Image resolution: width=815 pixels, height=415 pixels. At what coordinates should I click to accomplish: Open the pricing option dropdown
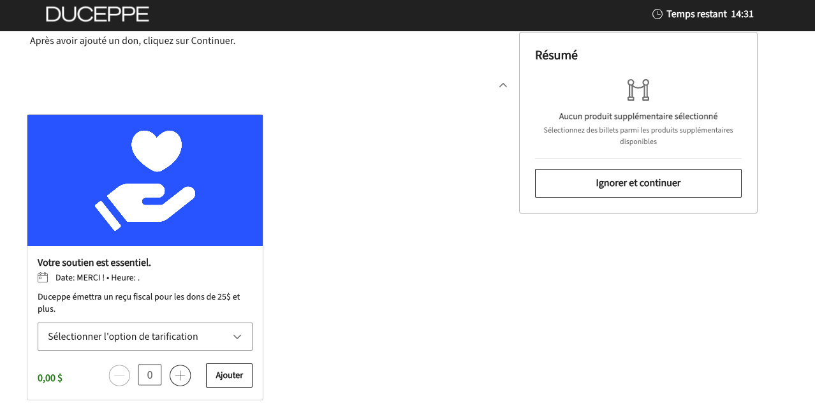coord(145,337)
